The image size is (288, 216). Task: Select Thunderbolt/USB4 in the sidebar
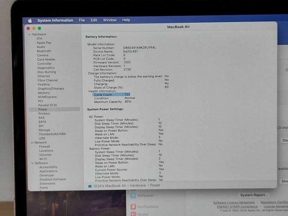tap(52, 134)
